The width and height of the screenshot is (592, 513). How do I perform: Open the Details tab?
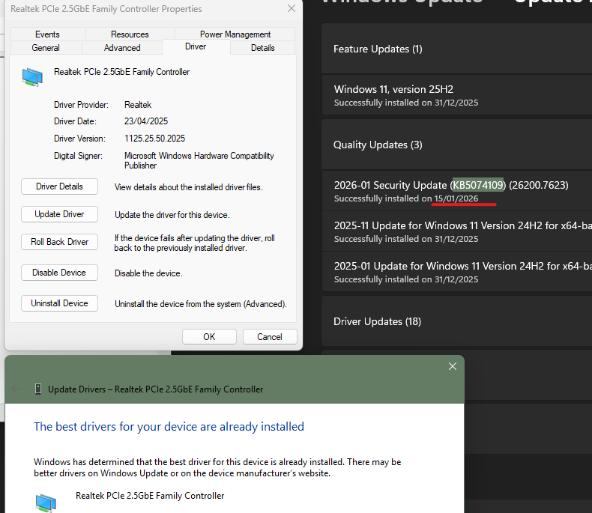[x=262, y=48]
